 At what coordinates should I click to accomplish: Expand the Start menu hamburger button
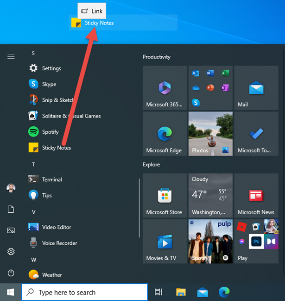point(11,57)
